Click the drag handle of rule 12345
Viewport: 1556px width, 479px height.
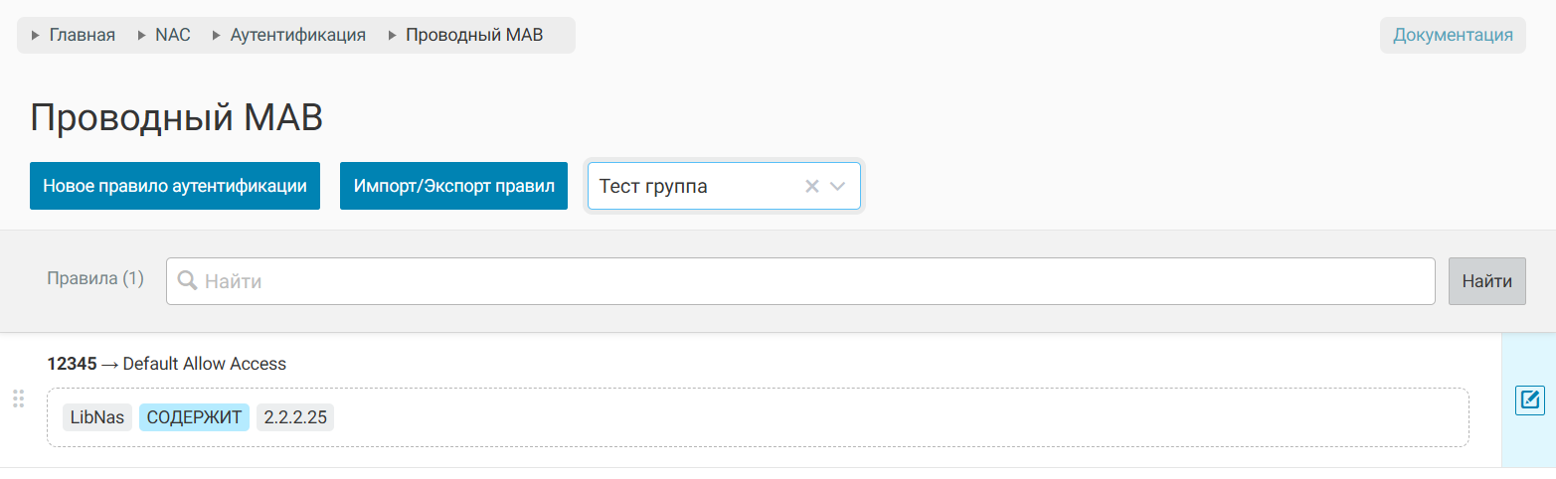click(x=18, y=399)
